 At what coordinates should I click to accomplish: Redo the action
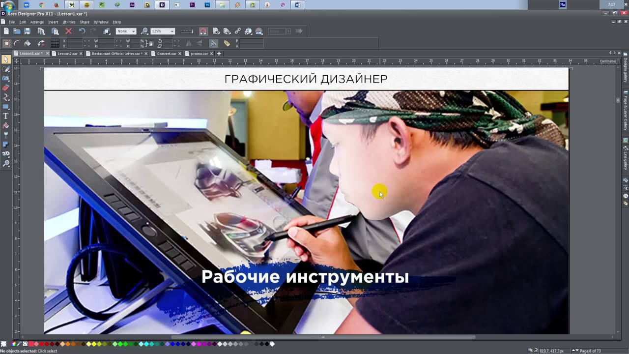pos(93,31)
